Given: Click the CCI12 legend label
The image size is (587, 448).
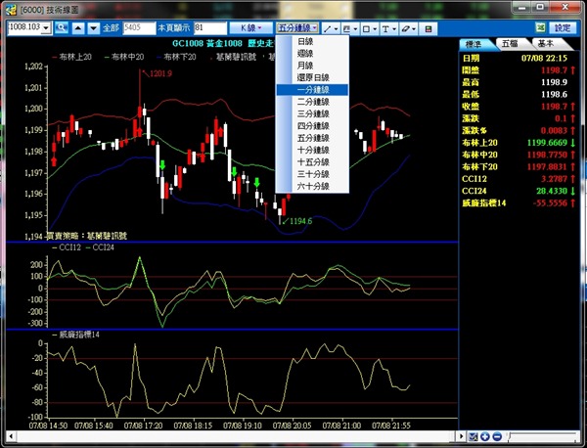Looking at the screenshot, I should 70,247.
